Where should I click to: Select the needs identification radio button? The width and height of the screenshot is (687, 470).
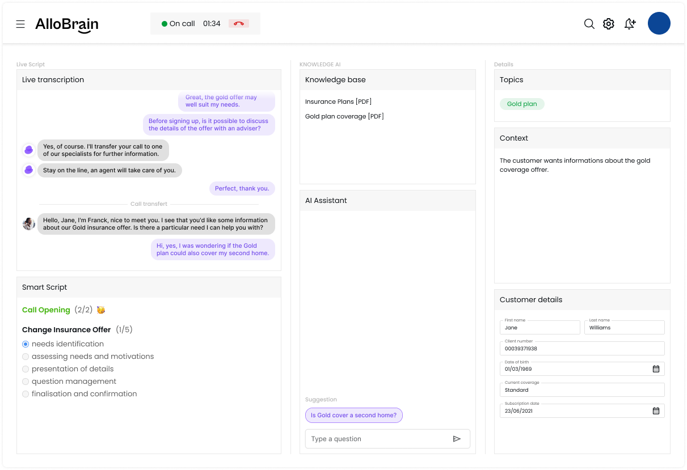pyautogui.click(x=26, y=344)
